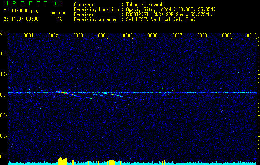Image resolution: width=260 pixels, height=165 pixels.
Task: Click the 0004 time marker
Action: tap(103, 35)
